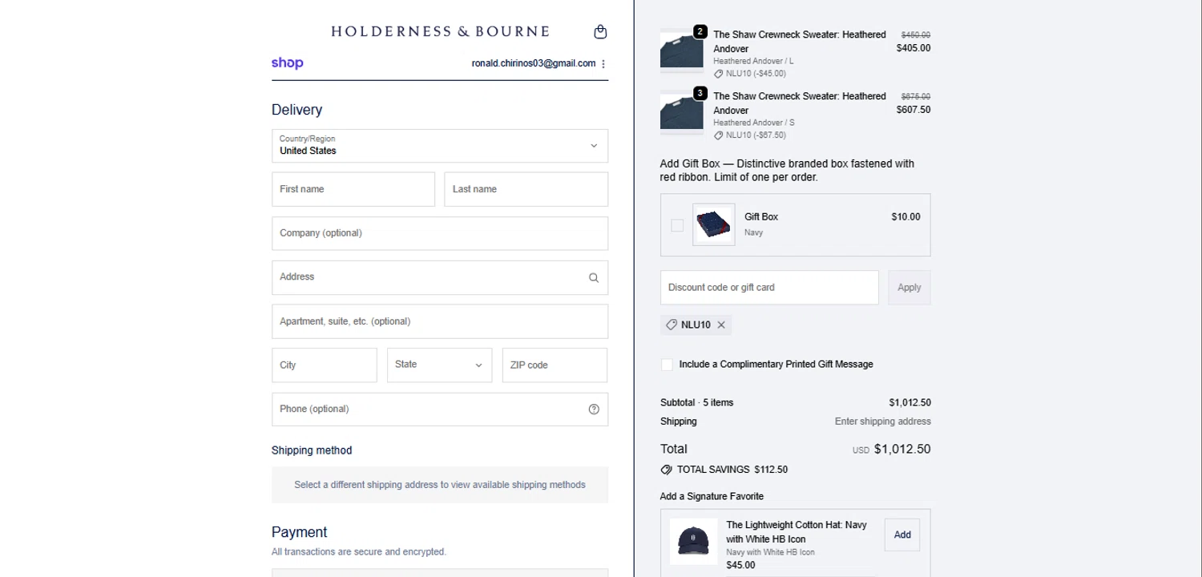Click the 'Heathered Andover / L' variant text
The image size is (1202, 577).
[x=754, y=61]
